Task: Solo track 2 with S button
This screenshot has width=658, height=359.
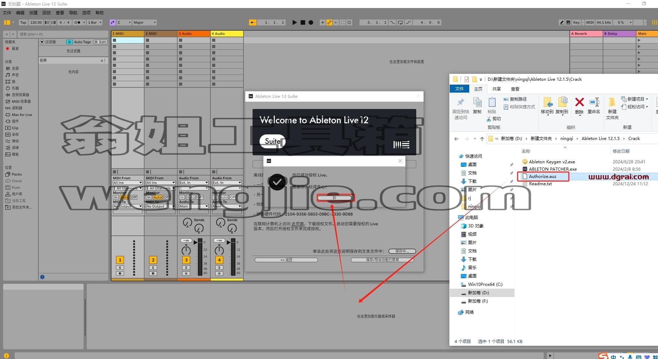Action: click(x=153, y=267)
